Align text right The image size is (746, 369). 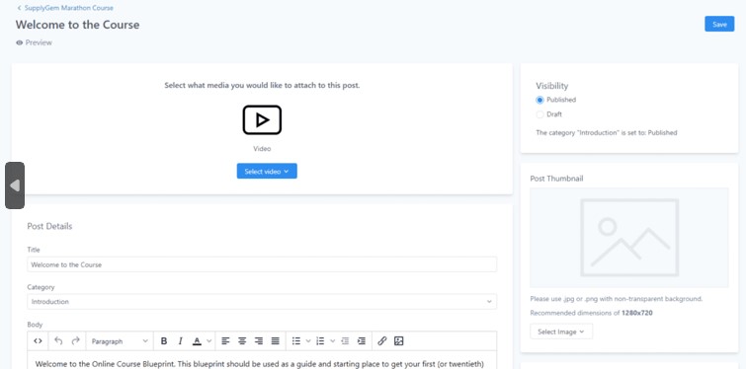click(259, 341)
